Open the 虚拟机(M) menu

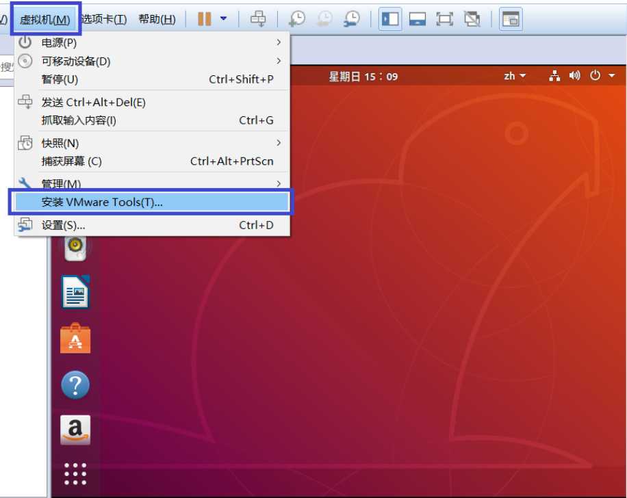pyautogui.click(x=45, y=19)
